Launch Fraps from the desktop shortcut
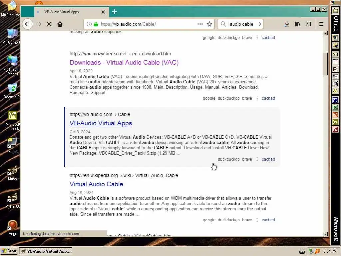Viewport: 341px width, 256px height. 12,145
